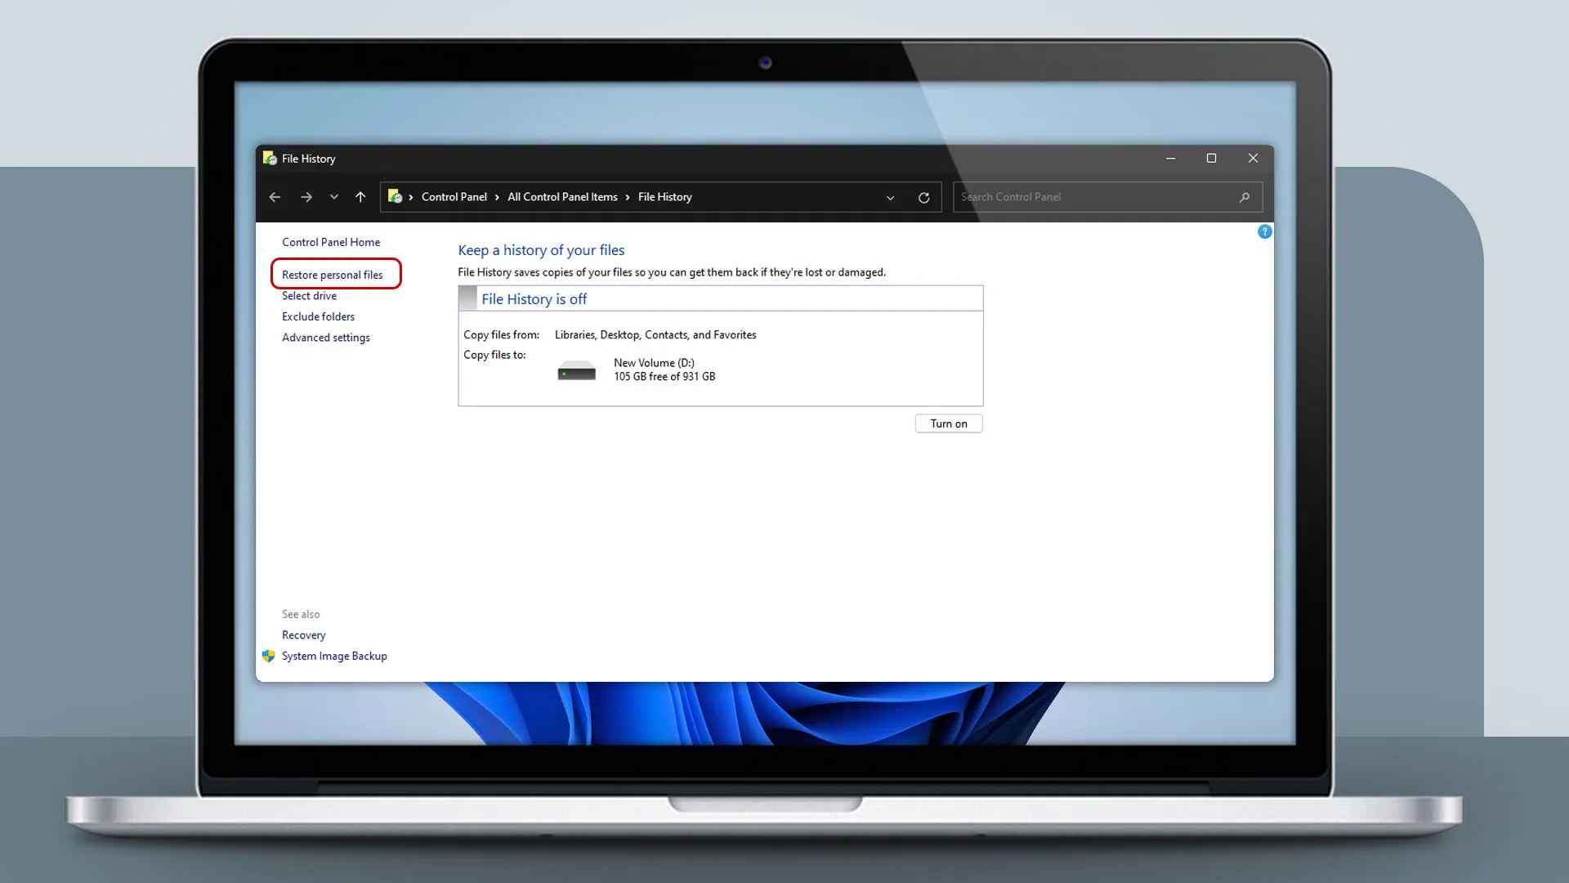Image resolution: width=1569 pixels, height=883 pixels.
Task: Expand the address bar history dropdown
Action: (x=890, y=198)
